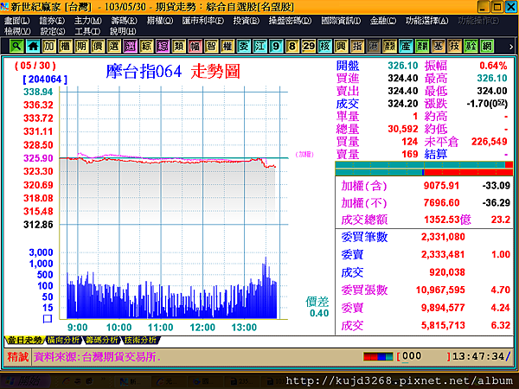The image size is (519, 389).
Task: Click the yellow 選 toolbar icon
Action: pos(114,46)
